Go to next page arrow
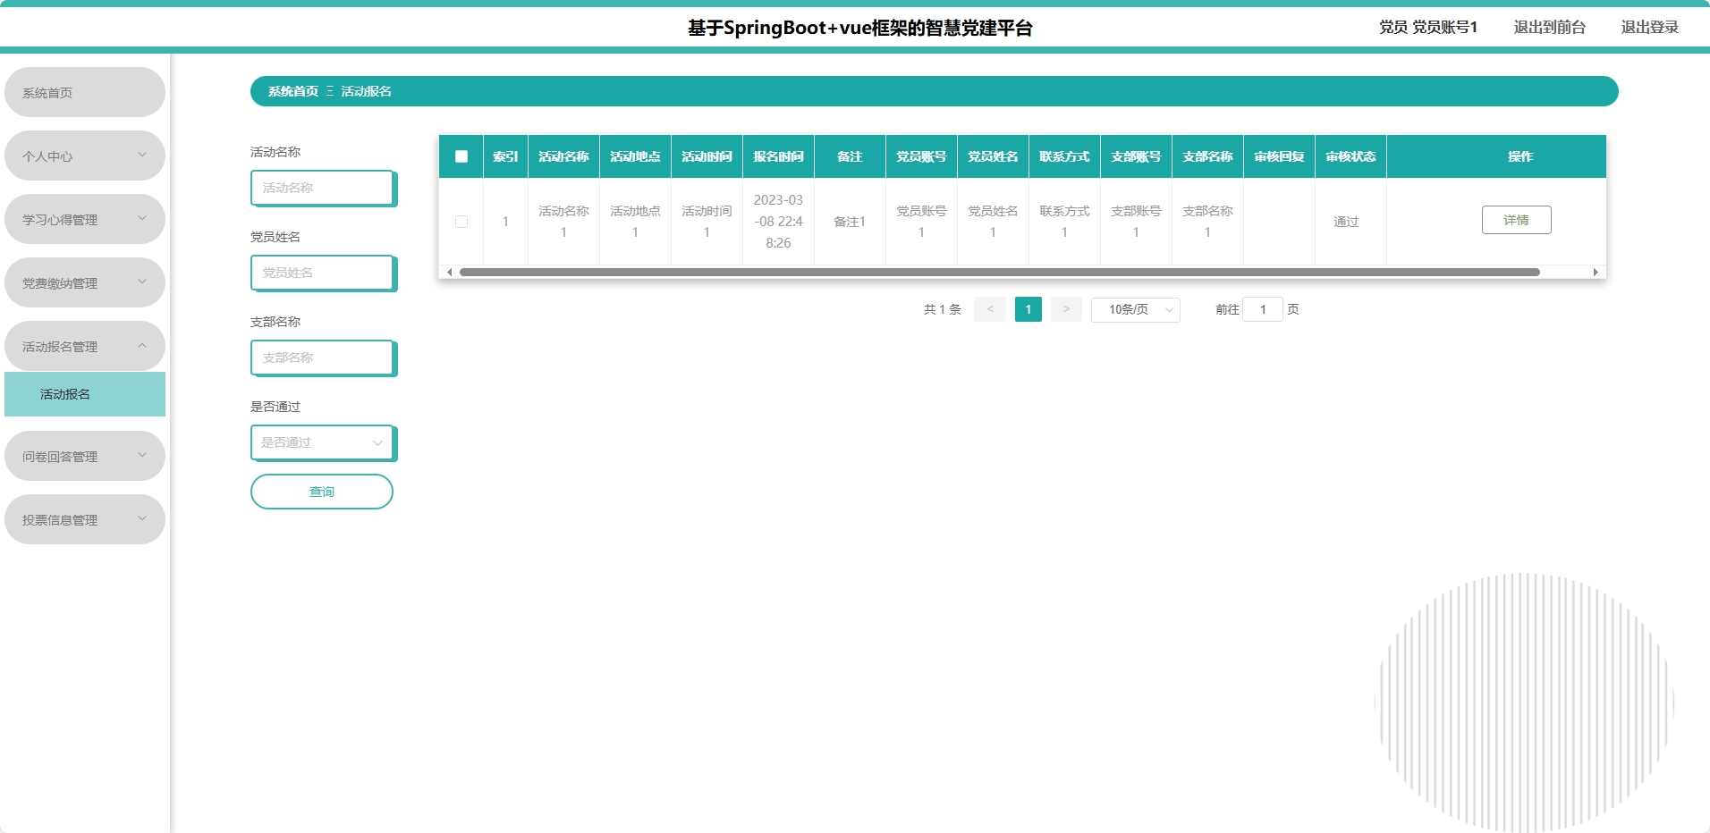 [1066, 309]
